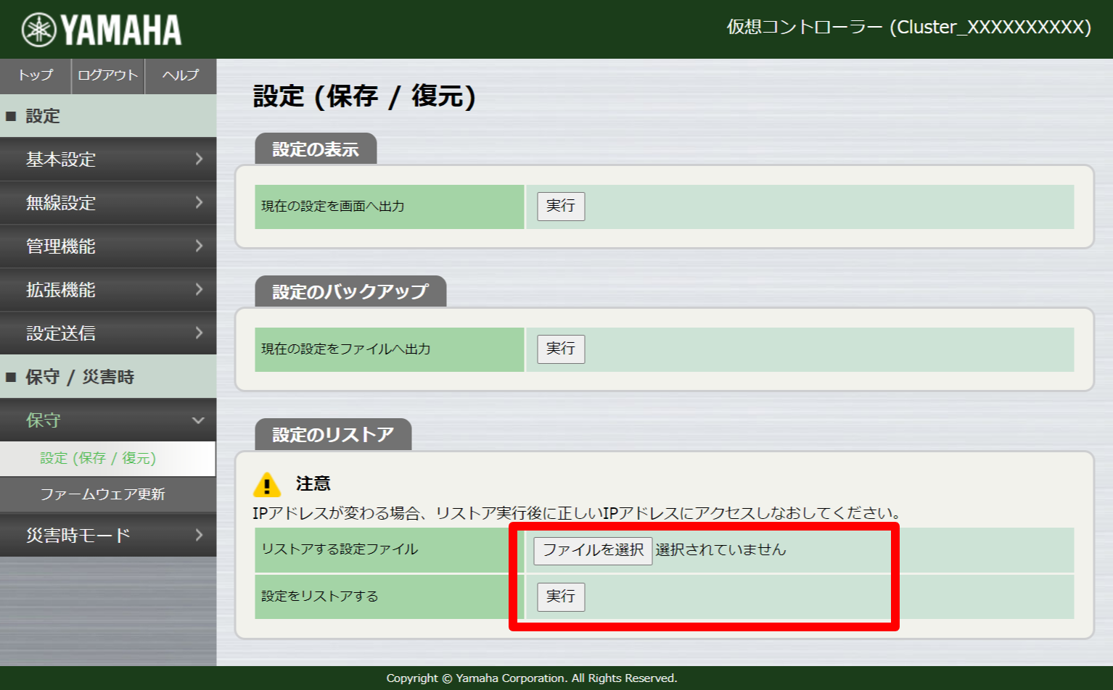
Task: Click ログアウト to log out
Action: pos(107,75)
